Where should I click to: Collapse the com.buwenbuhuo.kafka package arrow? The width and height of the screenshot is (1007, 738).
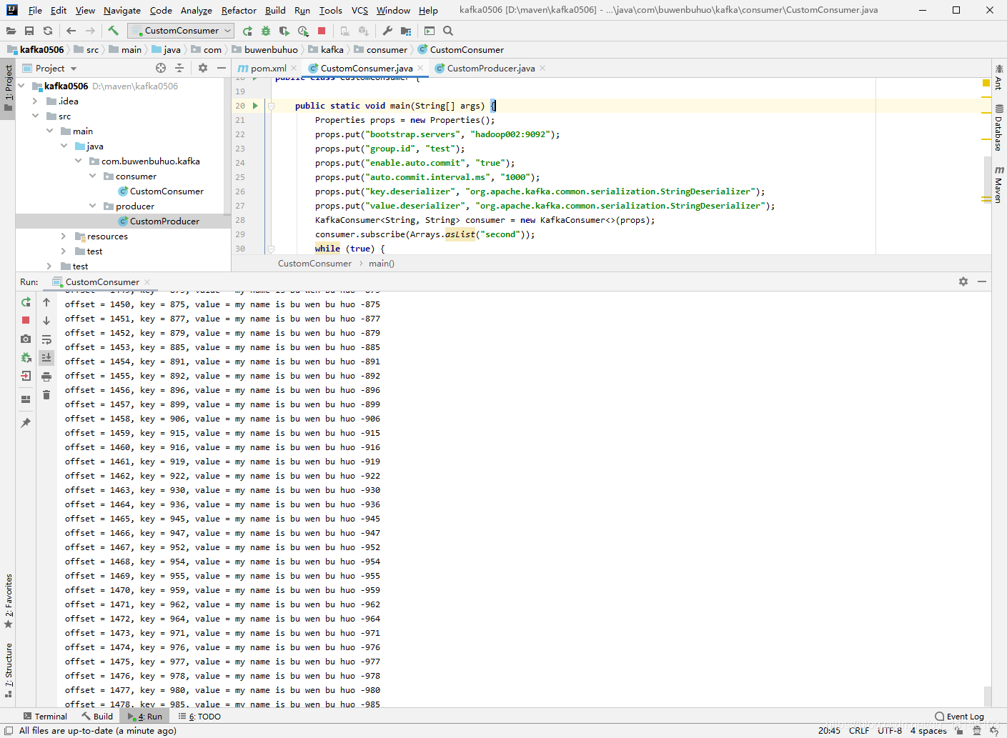78,161
